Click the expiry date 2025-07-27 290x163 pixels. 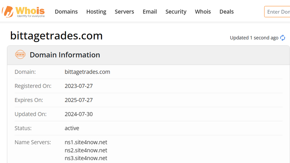[x=79, y=100]
